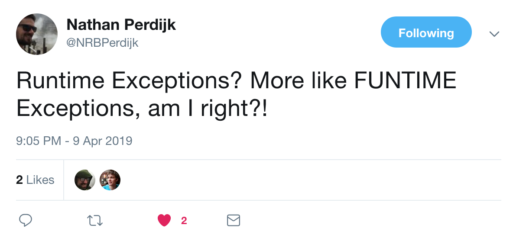The height and width of the screenshot is (244, 513).
Task: Click the bold 2 in likes count
Action: (19, 180)
